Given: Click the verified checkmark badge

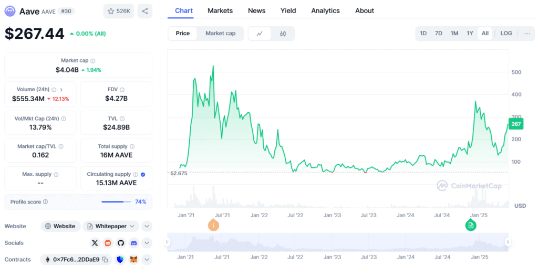Looking at the screenshot, I should click(x=143, y=174).
